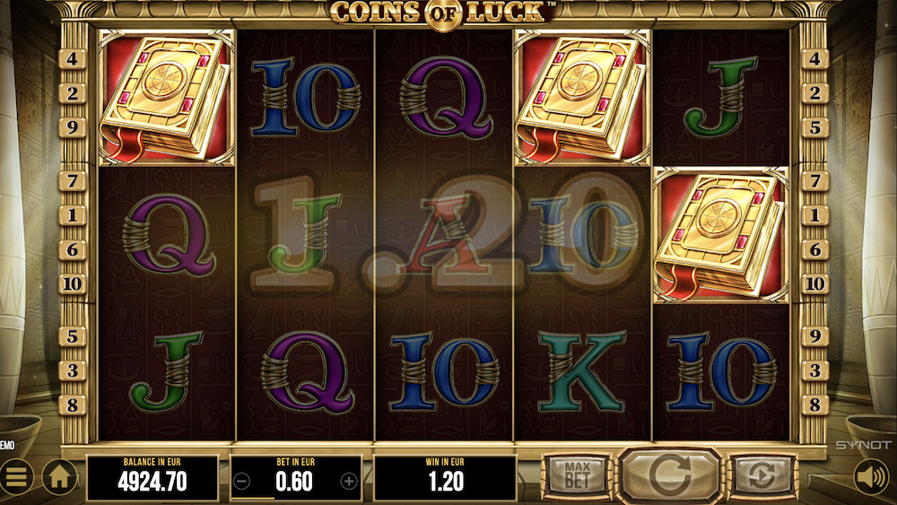Decrease bet with minus button
This screenshot has width=897, height=505.
[x=242, y=482]
